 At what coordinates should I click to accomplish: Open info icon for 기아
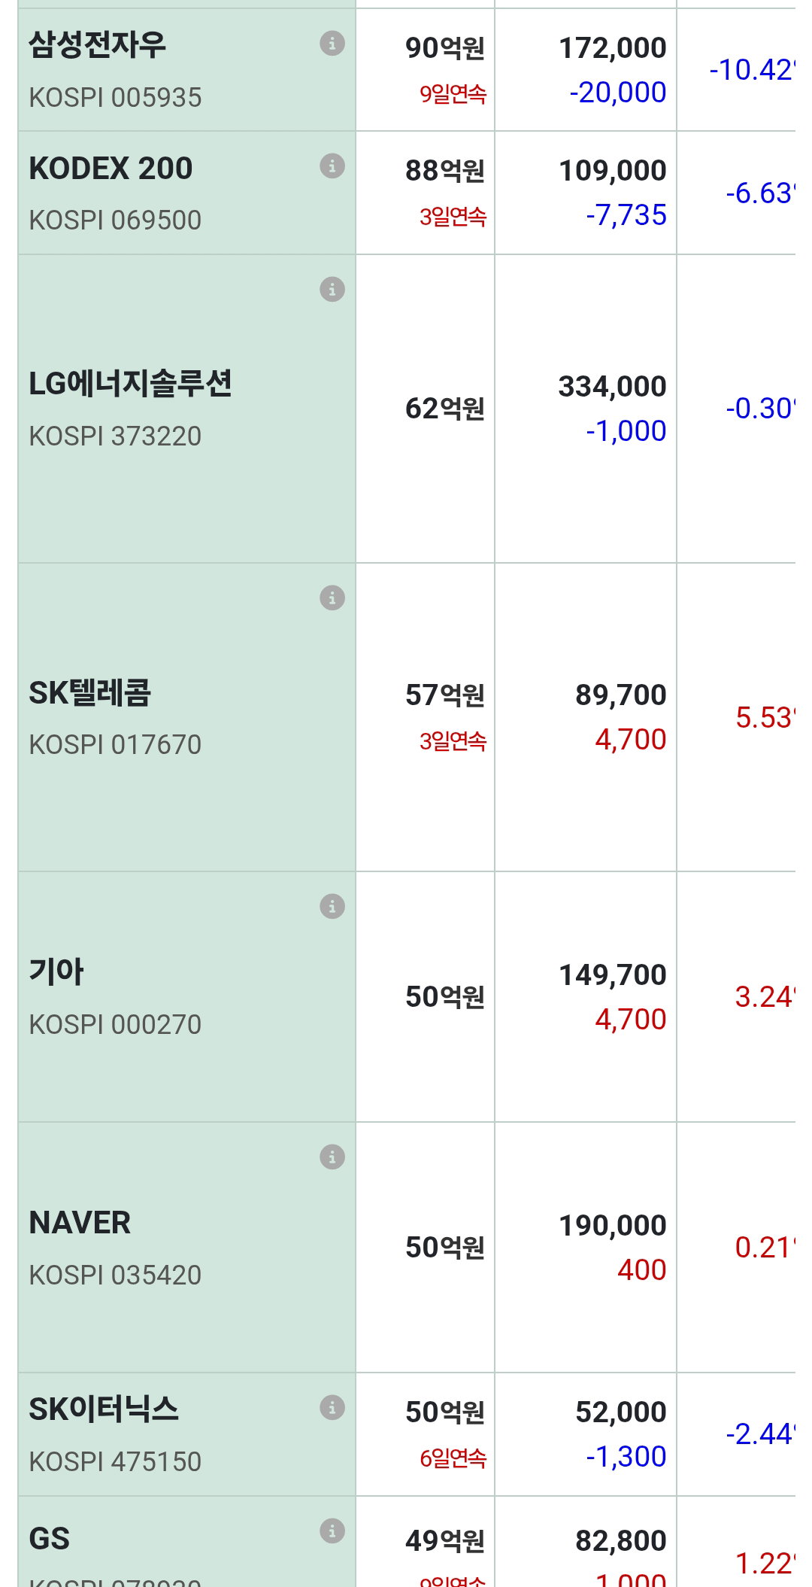tap(332, 906)
